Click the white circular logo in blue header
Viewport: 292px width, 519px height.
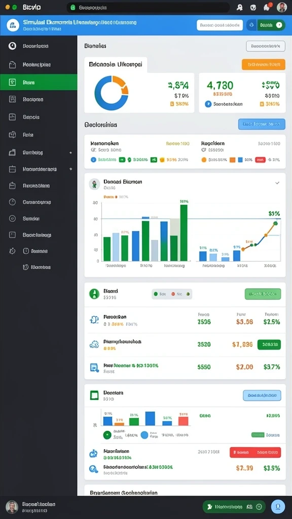(13, 25)
